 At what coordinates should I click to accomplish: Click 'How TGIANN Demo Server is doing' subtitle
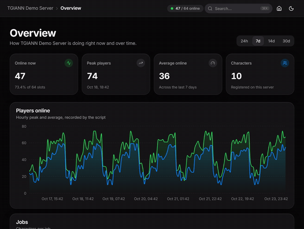73,43
